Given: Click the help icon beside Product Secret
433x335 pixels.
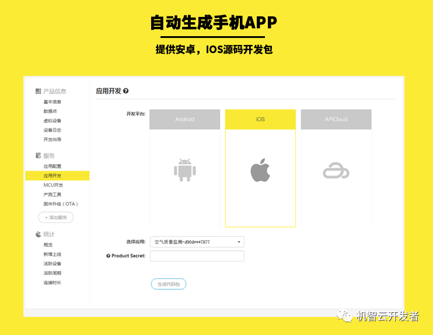Looking at the screenshot, I should pos(109,256).
